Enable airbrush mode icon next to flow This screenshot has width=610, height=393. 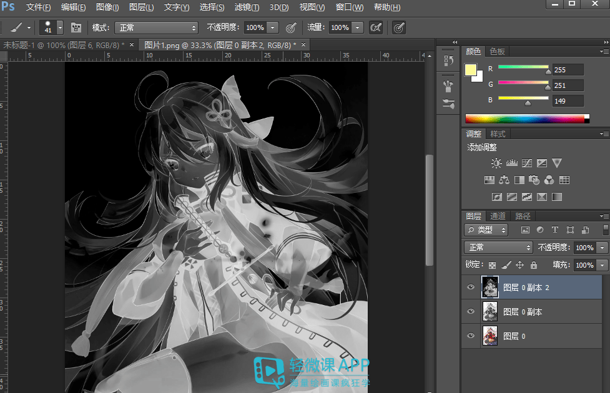[375, 28]
